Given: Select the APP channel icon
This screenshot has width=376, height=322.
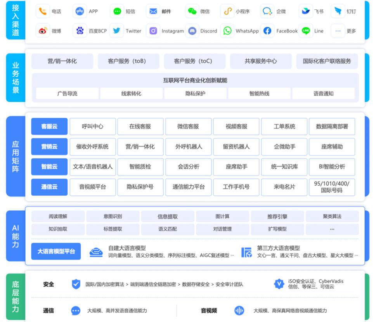Looking at the screenshot, I should click(80, 11).
